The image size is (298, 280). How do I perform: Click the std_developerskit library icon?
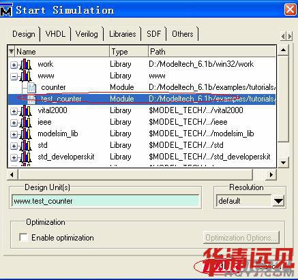tap(26, 157)
